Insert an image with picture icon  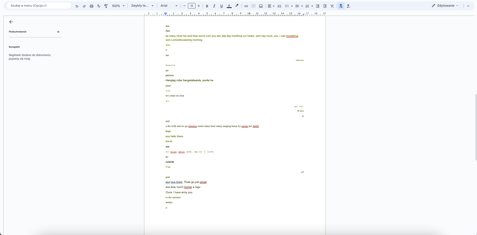261,6
